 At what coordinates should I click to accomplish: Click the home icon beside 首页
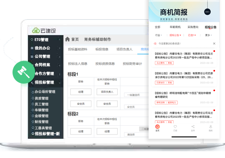coord(67,39)
